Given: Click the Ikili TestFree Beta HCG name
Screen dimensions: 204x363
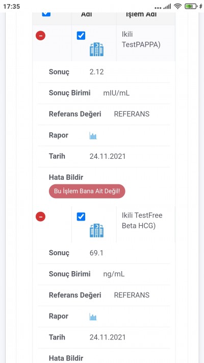Looking at the screenshot, I should [x=142, y=221].
